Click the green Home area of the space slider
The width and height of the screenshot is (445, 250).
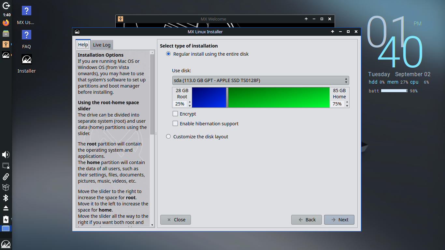coord(279,97)
